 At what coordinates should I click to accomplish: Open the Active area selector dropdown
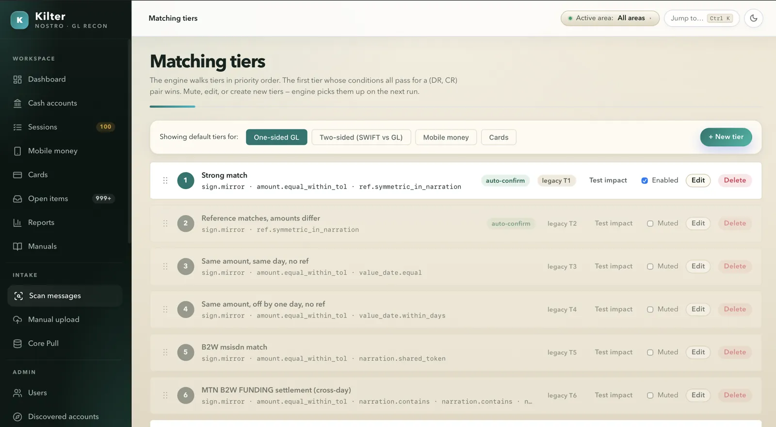[x=610, y=18]
